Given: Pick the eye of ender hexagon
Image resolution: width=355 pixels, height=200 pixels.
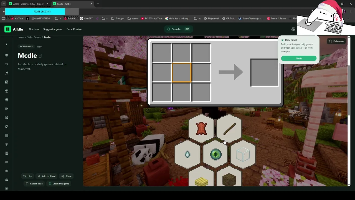Looking at the screenshot, I should point(215,154).
